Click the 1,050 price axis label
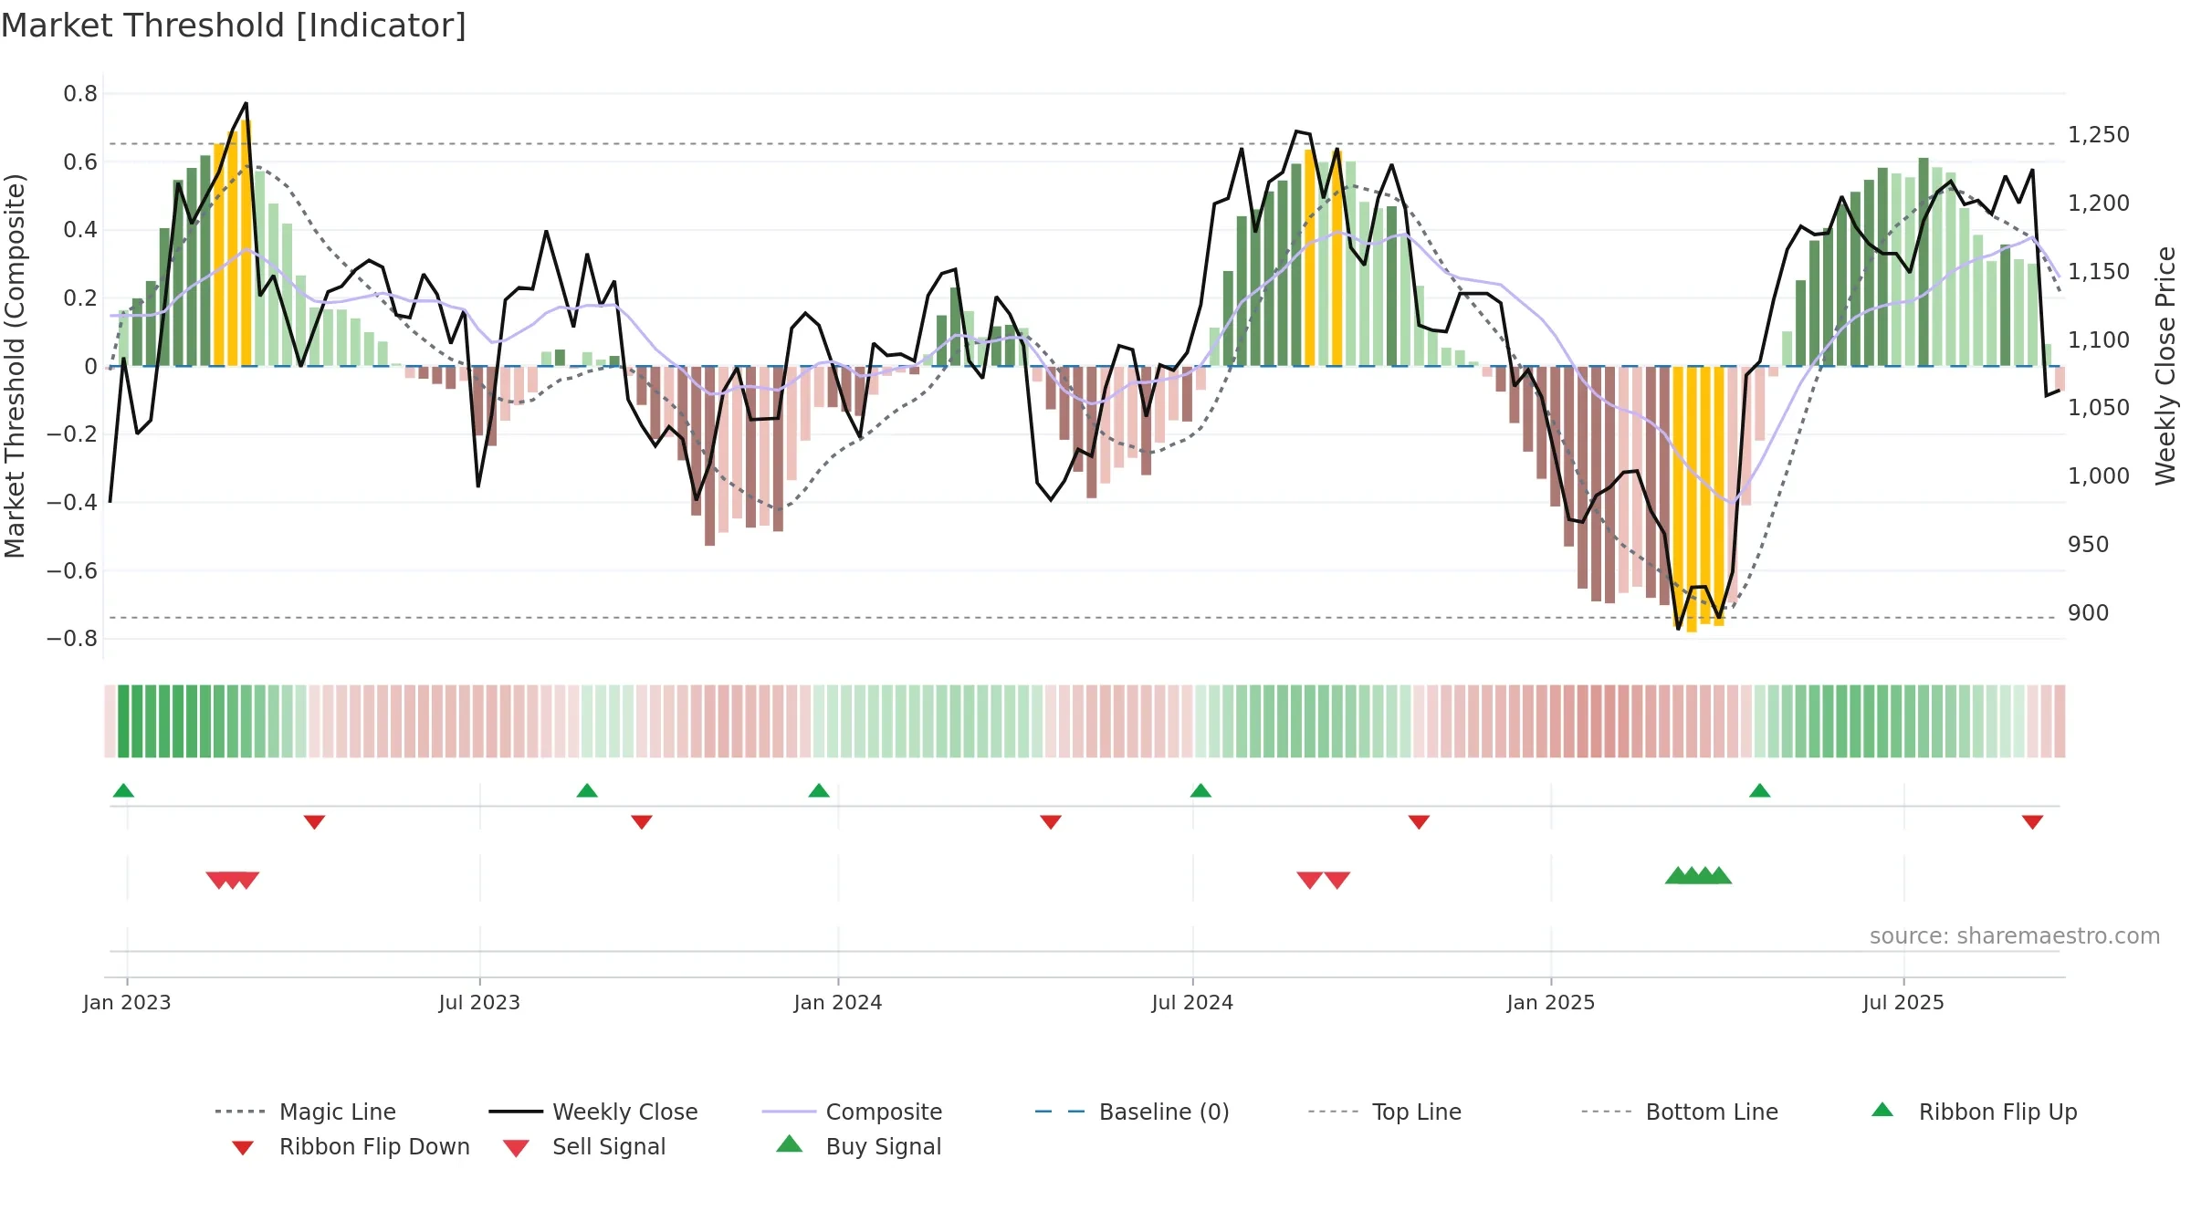Image resolution: width=2191 pixels, height=1232 pixels. pos(2099,408)
